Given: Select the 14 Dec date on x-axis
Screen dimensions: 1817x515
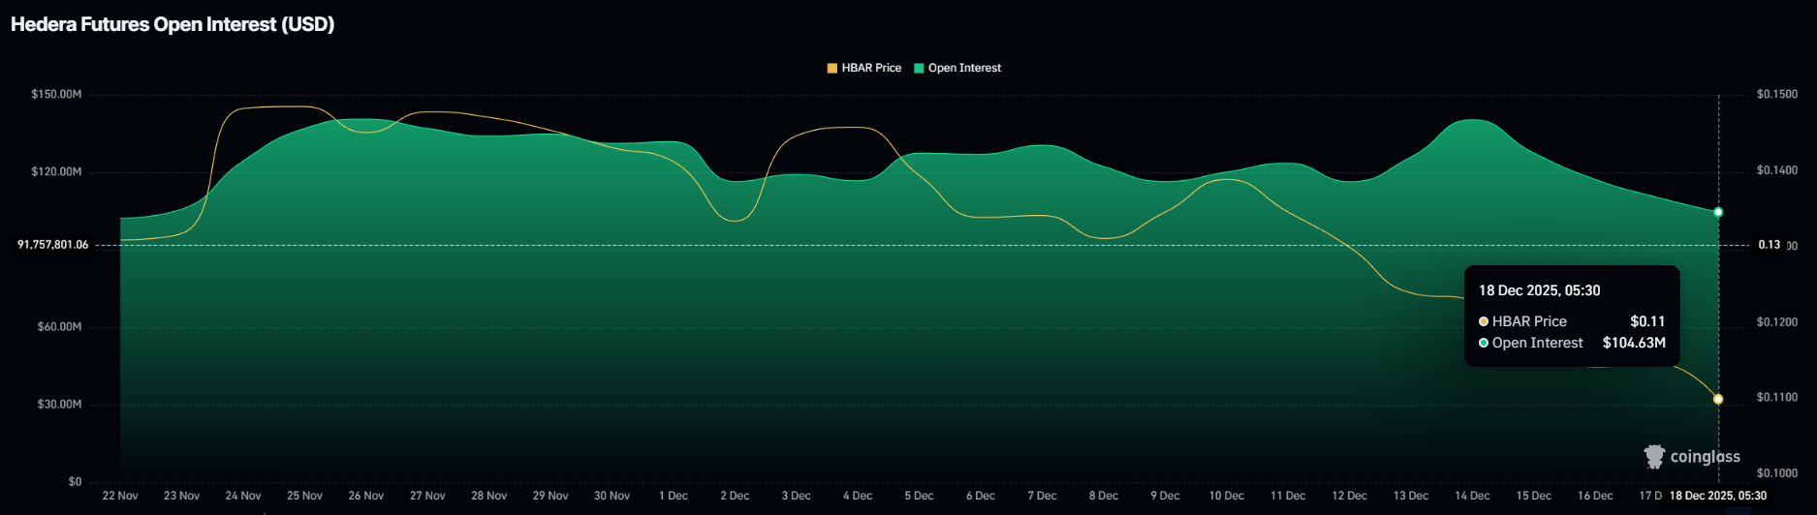Looking at the screenshot, I should coord(1472,496).
